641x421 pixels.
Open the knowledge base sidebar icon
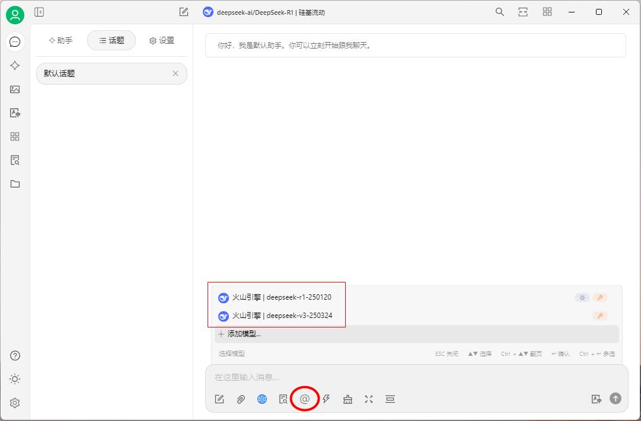[15, 160]
